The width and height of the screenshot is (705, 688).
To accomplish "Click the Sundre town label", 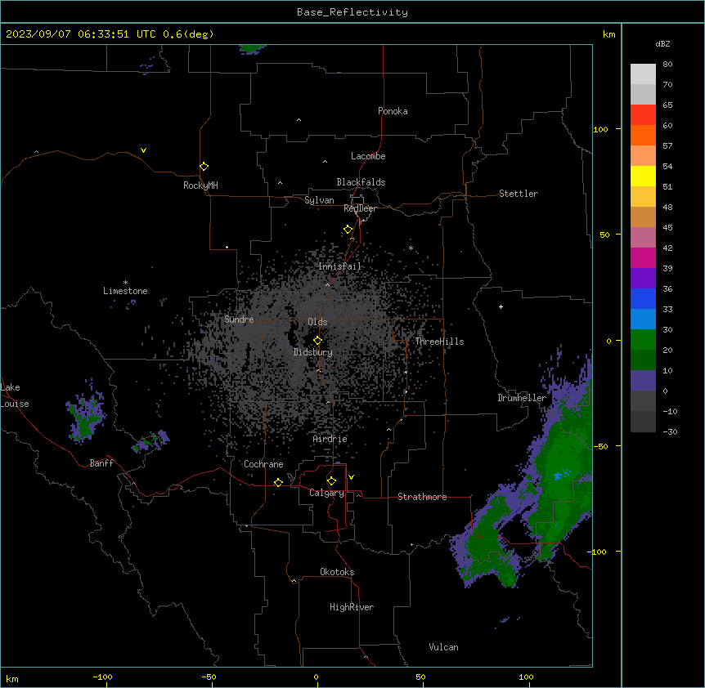I will [x=239, y=319].
